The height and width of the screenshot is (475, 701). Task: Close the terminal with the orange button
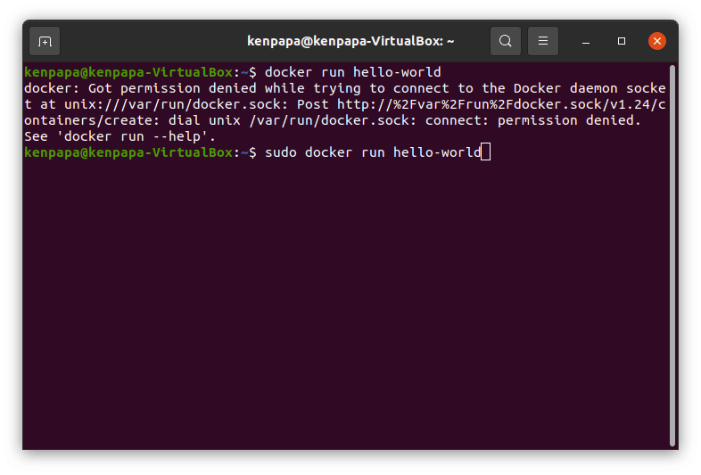tap(657, 41)
